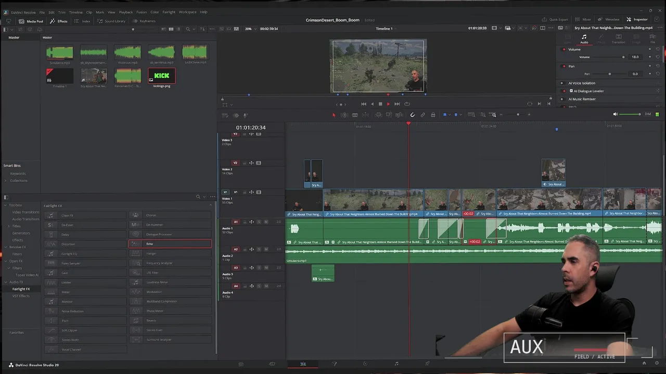Screen dimensions: 666x374
Task: Click the DIM button
Action: coord(648,114)
